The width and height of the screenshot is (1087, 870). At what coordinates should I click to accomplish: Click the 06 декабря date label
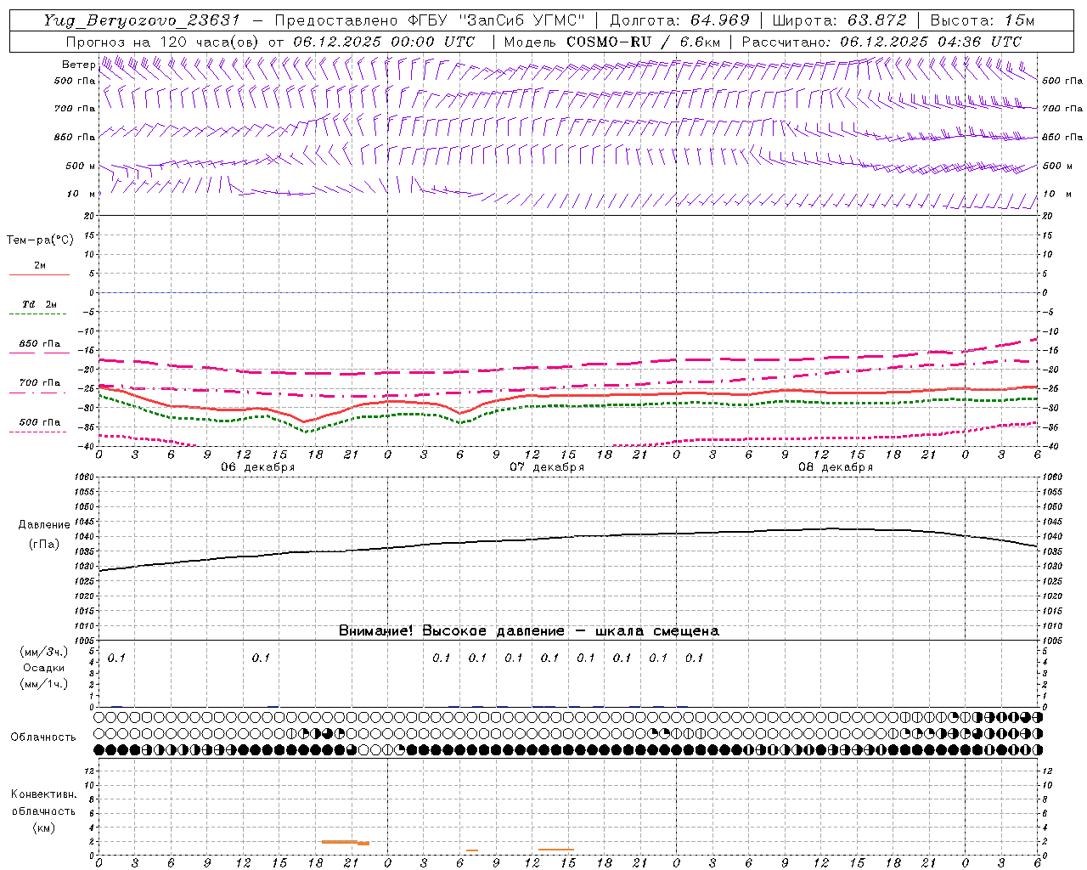[x=257, y=467]
